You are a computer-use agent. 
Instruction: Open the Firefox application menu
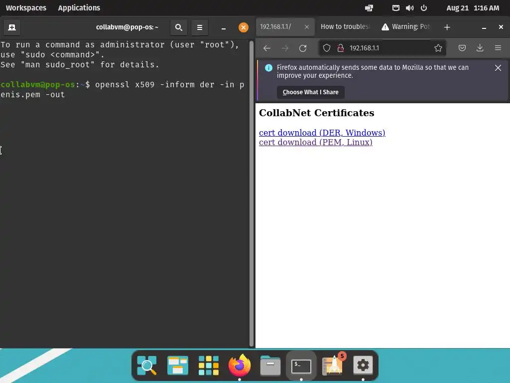(498, 48)
